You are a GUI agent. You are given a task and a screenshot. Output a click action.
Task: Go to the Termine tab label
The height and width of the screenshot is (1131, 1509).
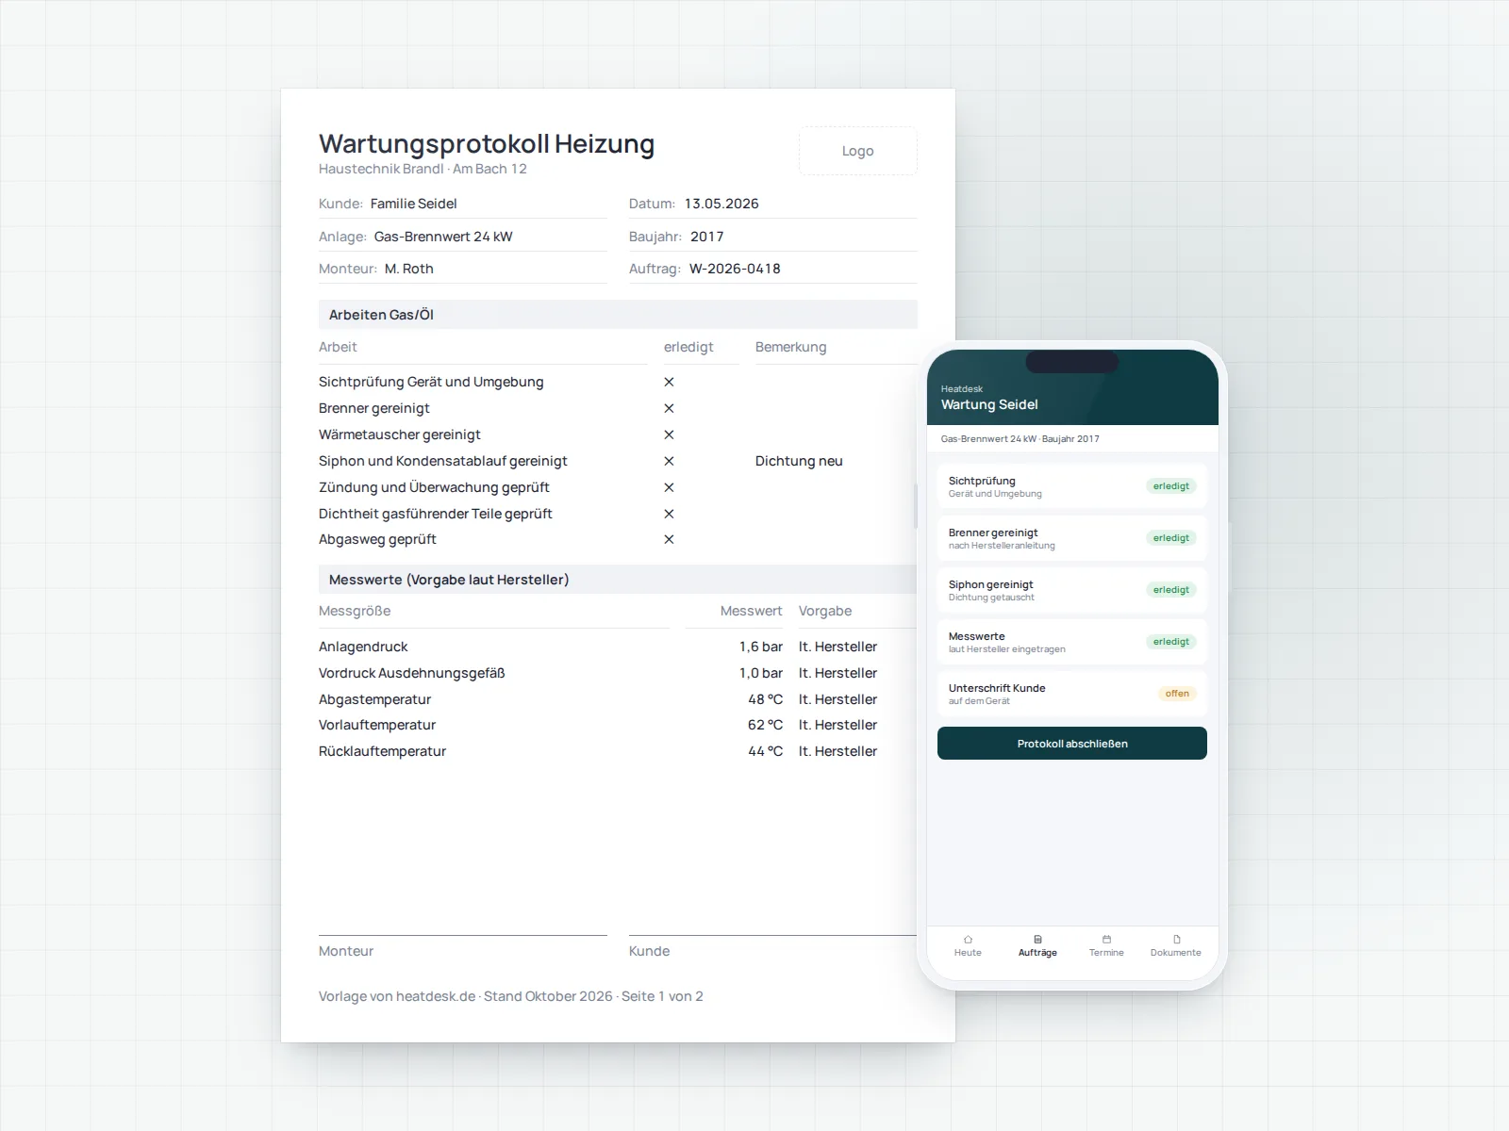[1106, 953]
